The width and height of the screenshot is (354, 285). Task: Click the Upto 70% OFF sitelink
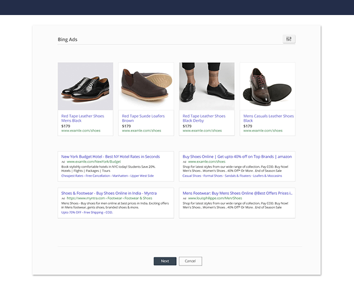[71, 213]
